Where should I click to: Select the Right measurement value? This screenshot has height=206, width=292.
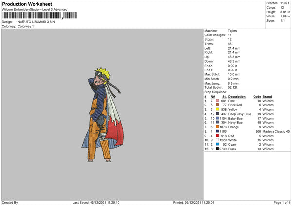point(234,52)
